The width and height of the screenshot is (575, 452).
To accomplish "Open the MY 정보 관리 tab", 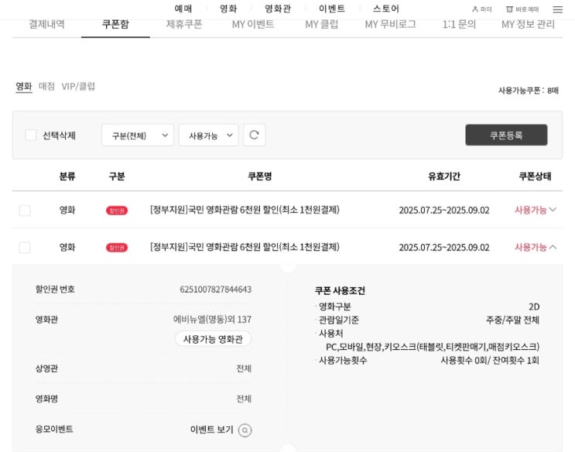I will 528,24.
